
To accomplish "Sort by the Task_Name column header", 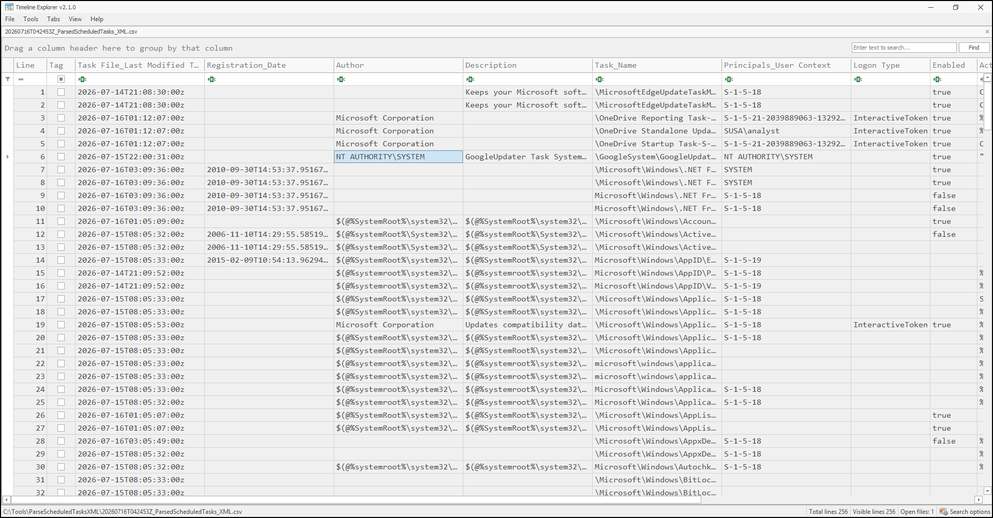I will click(x=657, y=65).
